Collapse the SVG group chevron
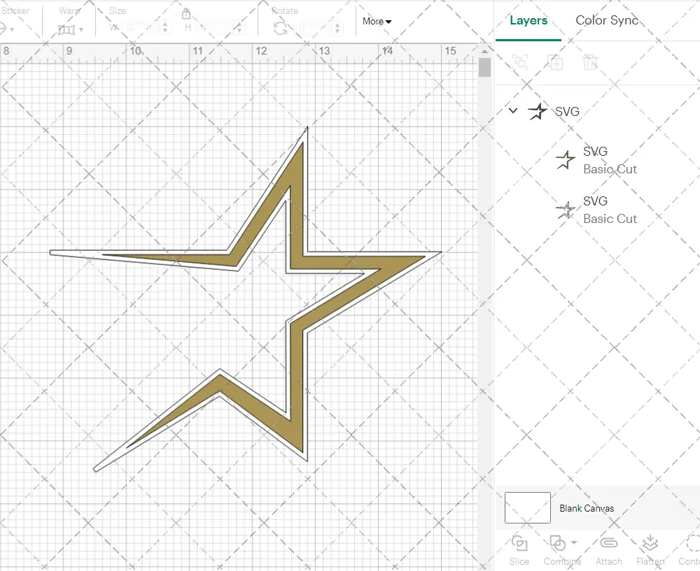Image resolution: width=700 pixels, height=571 pixels. (x=513, y=110)
